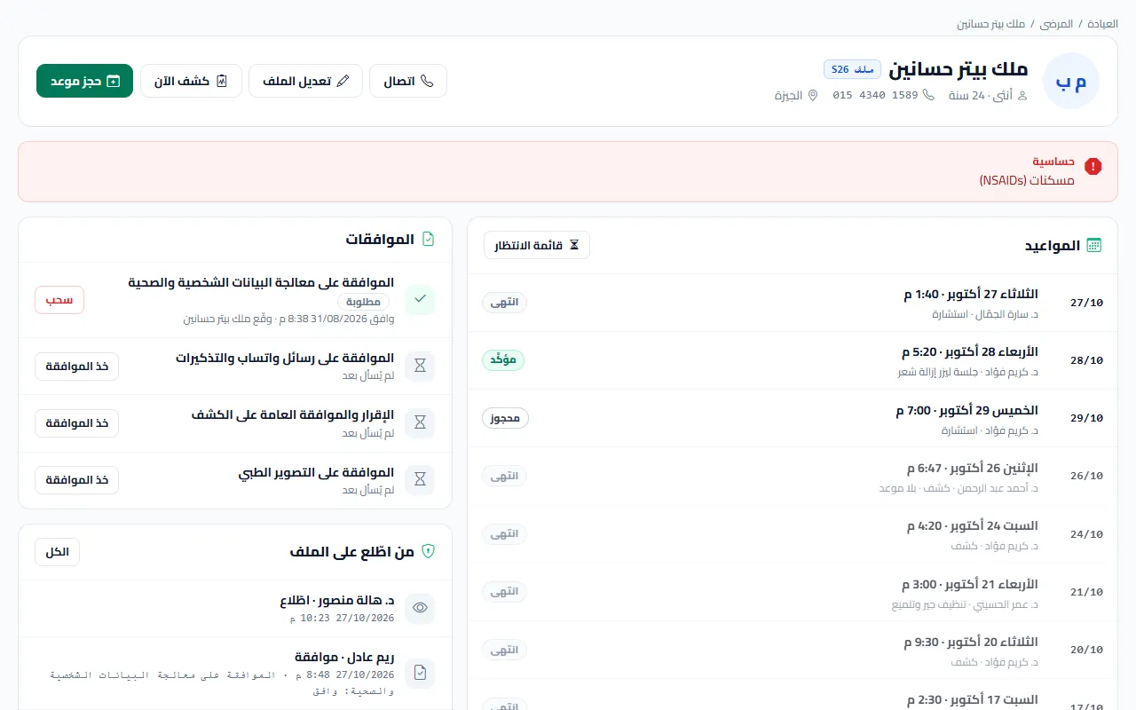This screenshot has height=710, width=1136.
Task: Open the الأربعاء 21 أكتوبر 3:00 م appointment
Action: coord(793,592)
